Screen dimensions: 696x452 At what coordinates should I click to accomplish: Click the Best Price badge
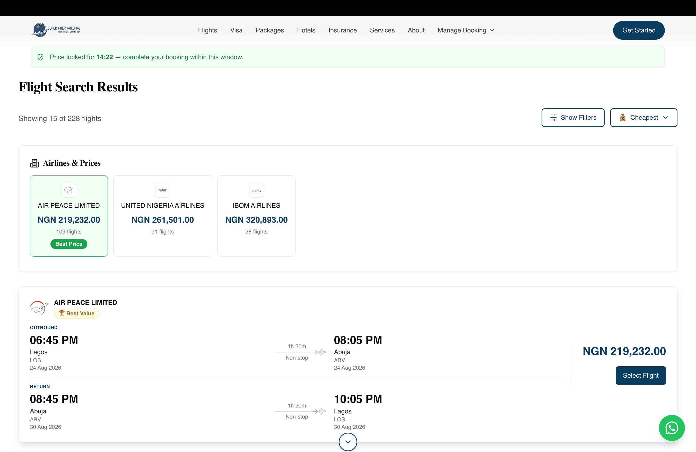[x=69, y=244]
